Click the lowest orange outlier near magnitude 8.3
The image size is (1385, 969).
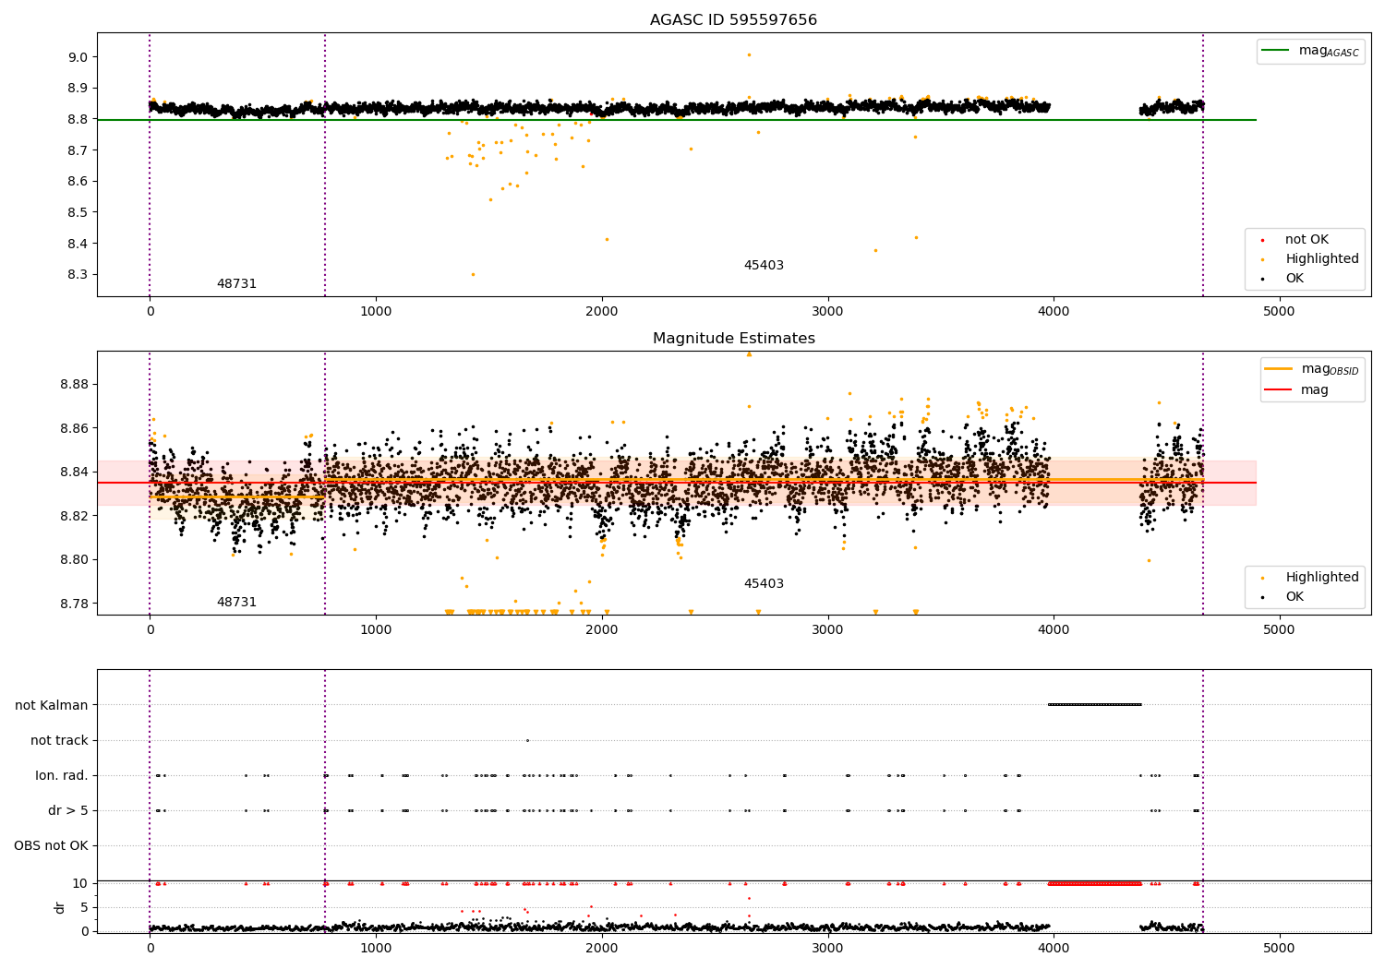coord(473,274)
